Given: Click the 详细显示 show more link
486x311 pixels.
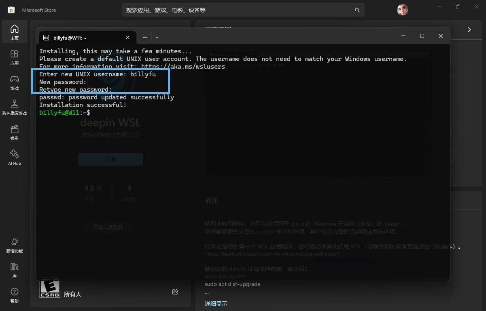Looking at the screenshot, I should pyautogui.click(x=216, y=304).
